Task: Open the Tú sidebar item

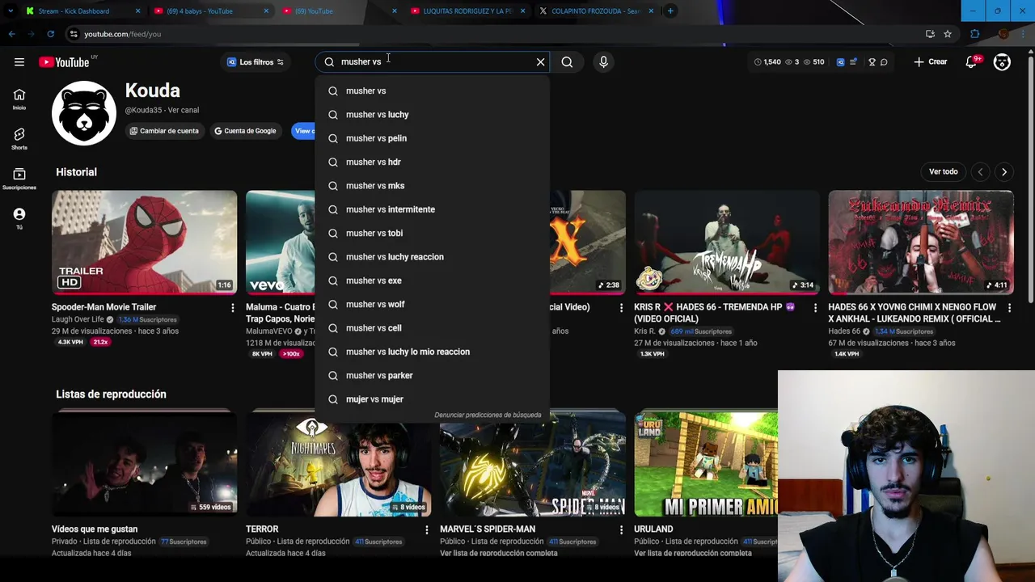Action: point(19,218)
